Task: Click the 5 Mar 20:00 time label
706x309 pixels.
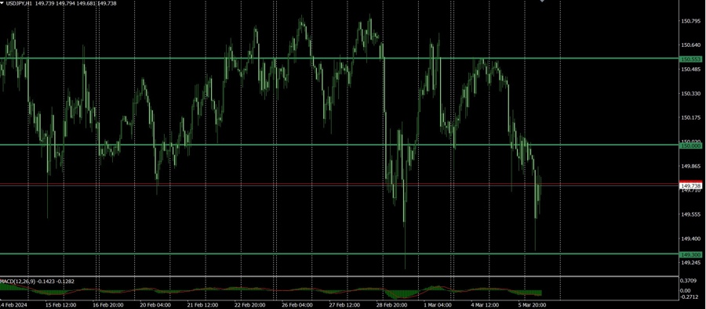Action: (x=532, y=305)
